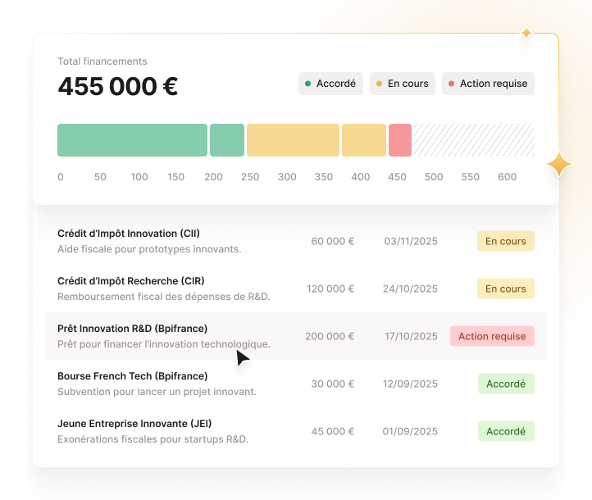The height and width of the screenshot is (500, 592).
Task: Click the 450 axis tick label
Action: pyautogui.click(x=397, y=177)
